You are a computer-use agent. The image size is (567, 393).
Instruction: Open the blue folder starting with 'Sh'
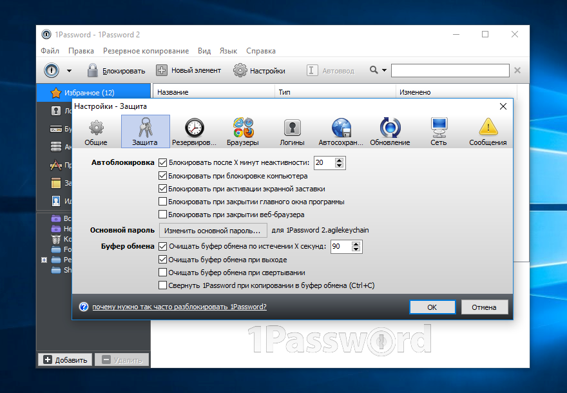tap(55, 270)
